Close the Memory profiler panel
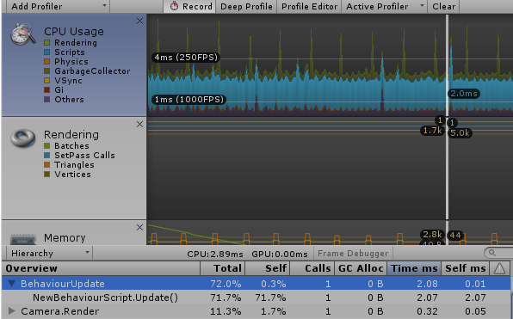Viewport: 513px width, 319px height. (x=139, y=228)
